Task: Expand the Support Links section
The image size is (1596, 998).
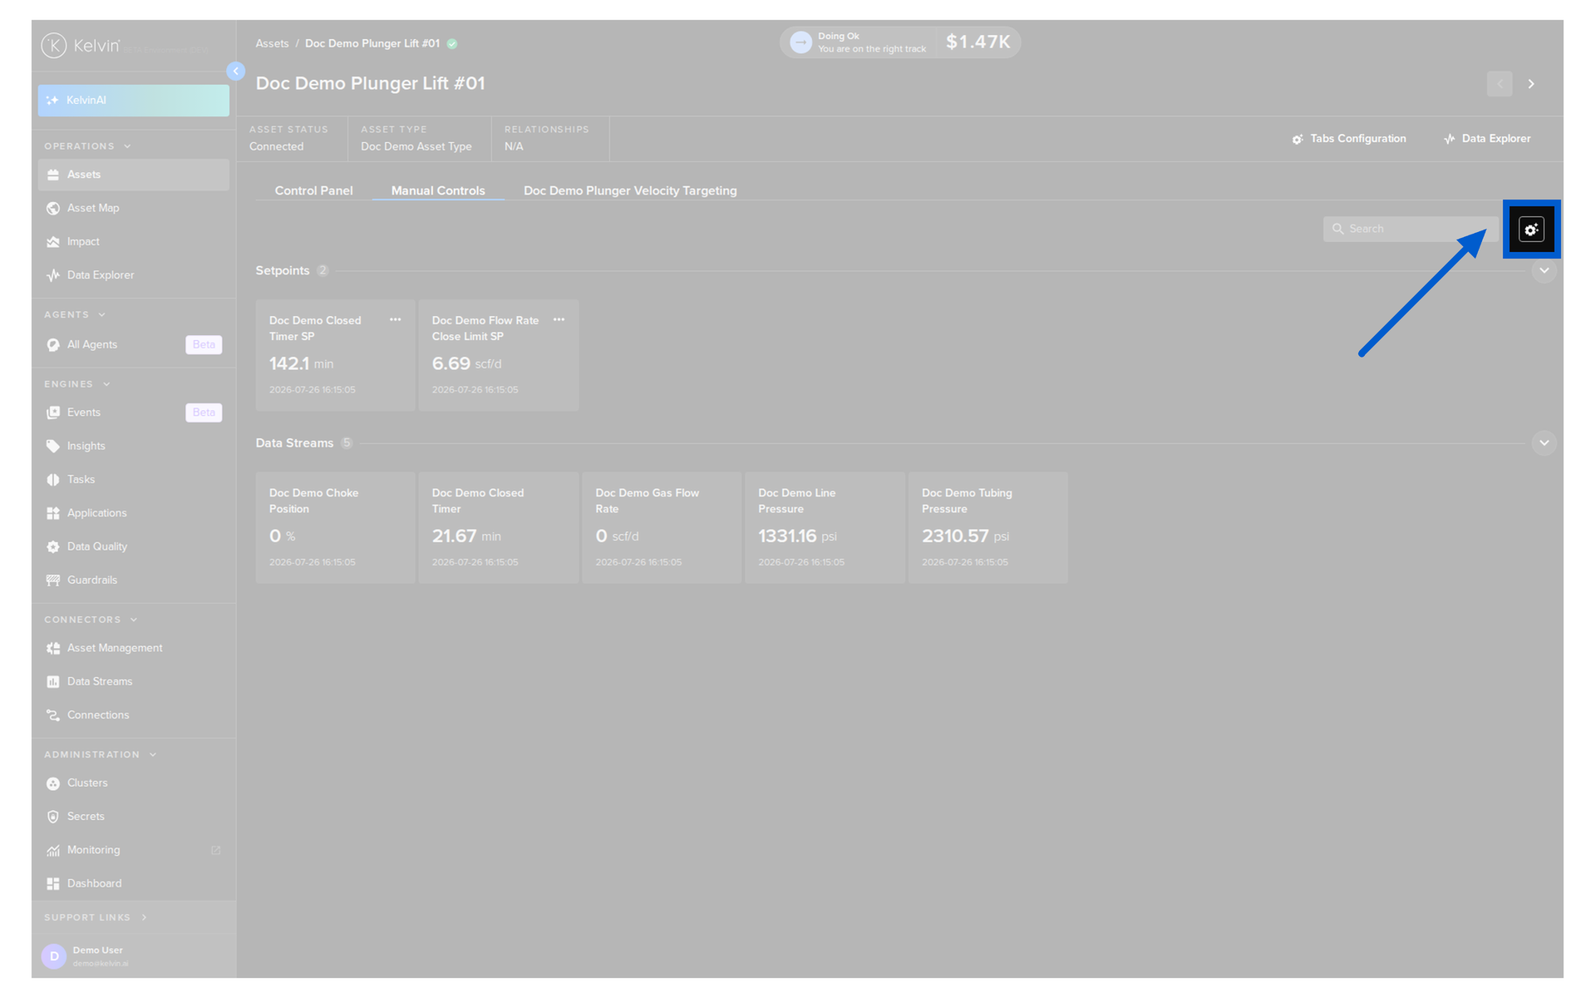Action: (x=144, y=917)
